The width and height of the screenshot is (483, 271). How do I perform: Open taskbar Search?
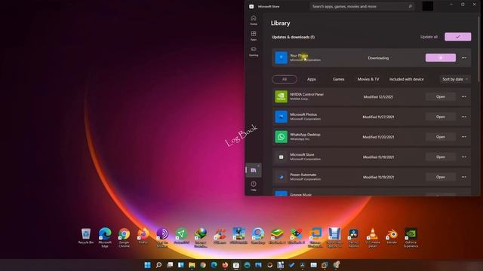coord(158,265)
